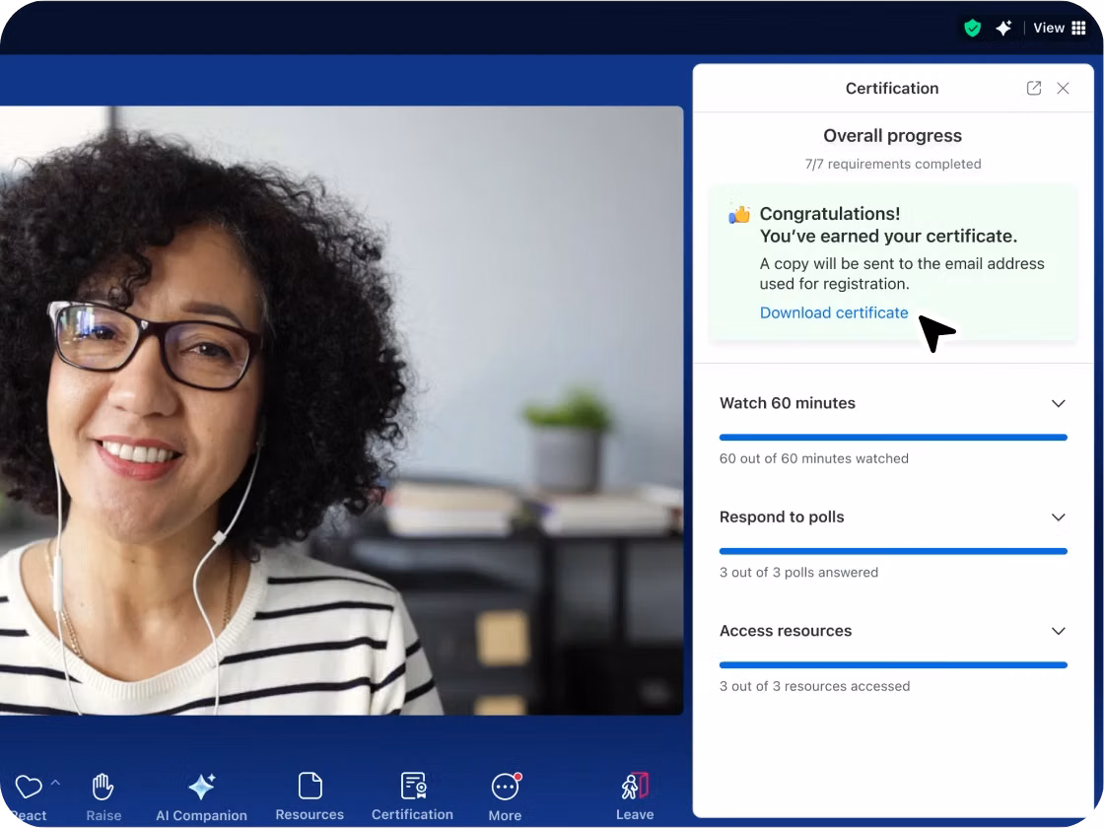This screenshot has height=828, width=1104.
Task: Click the green security shield icon
Action: pyautogui.click(x=972, y=29)
